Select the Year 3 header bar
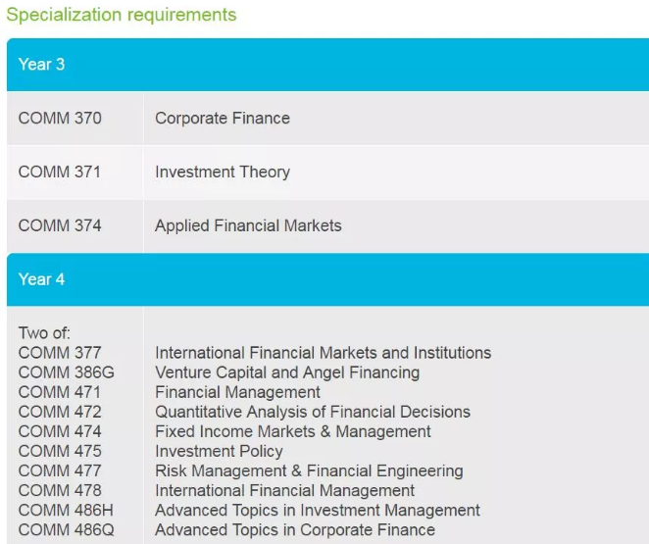The image size is (649, 544). tap(327, 65)
